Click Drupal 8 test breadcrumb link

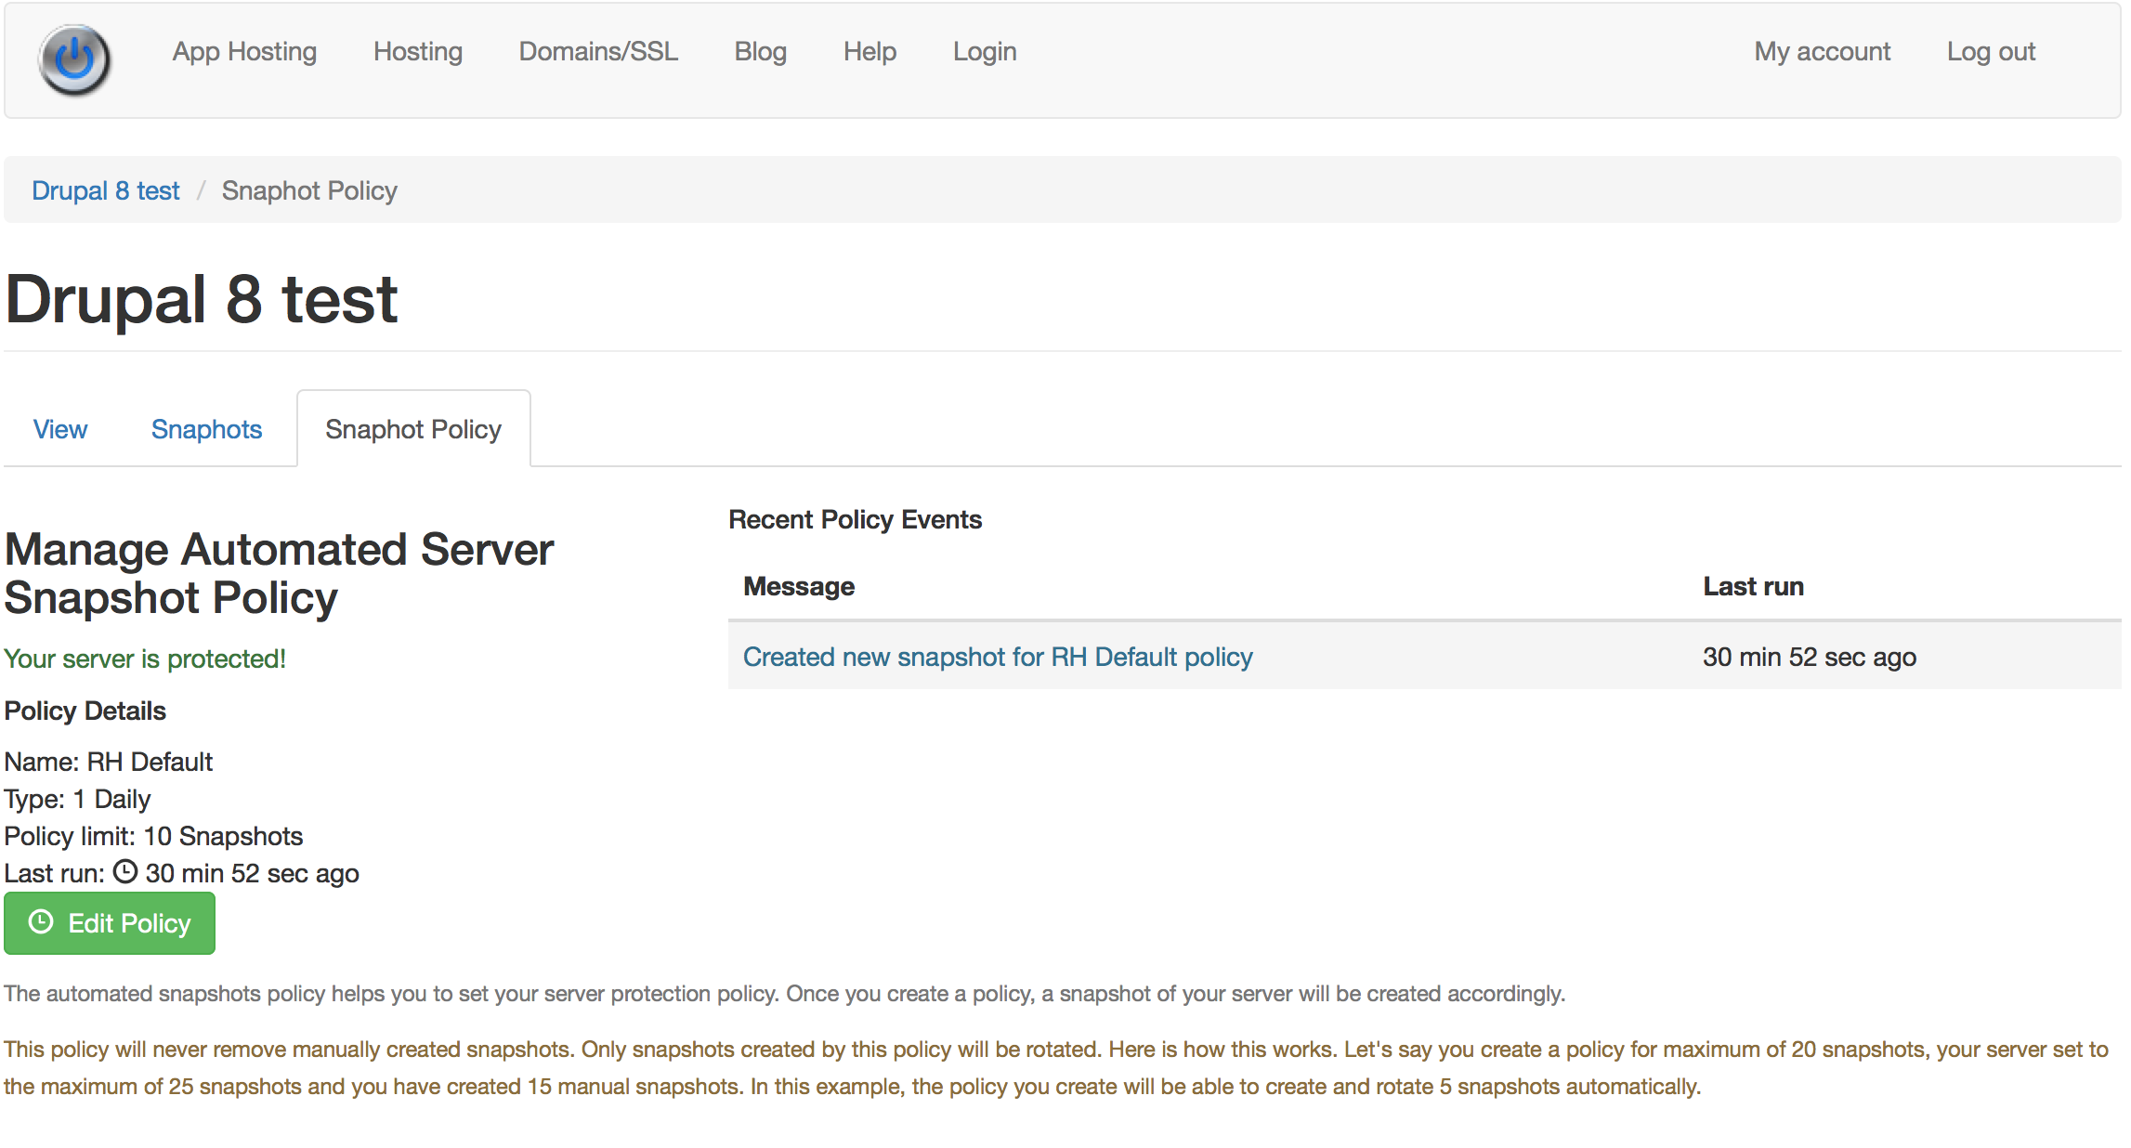[106, 190]
